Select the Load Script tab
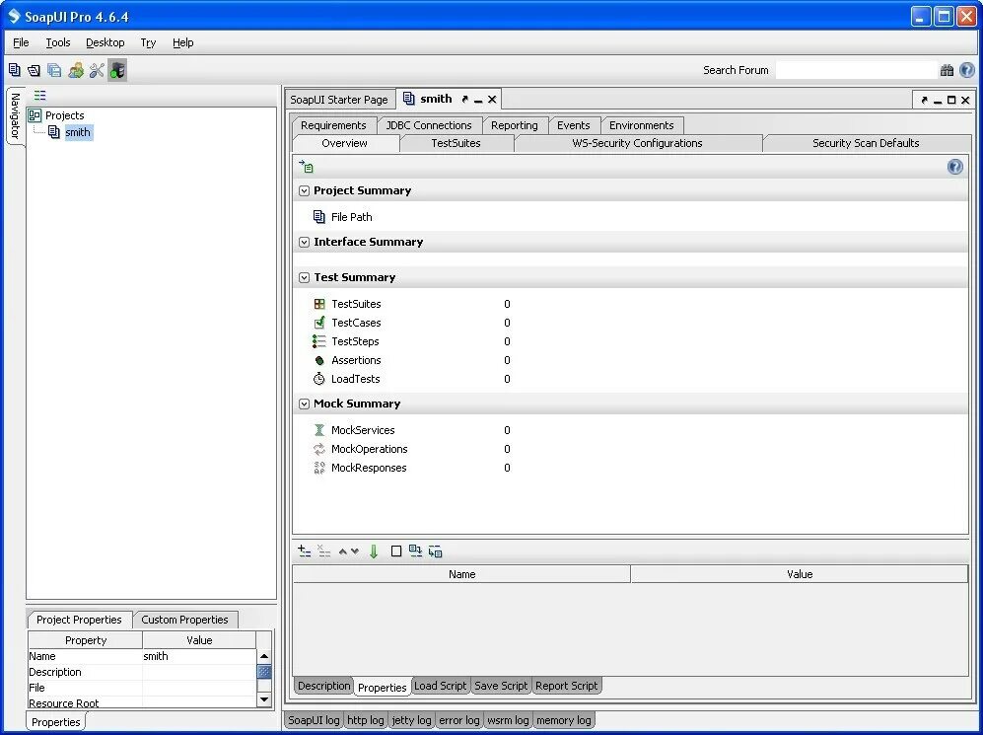The image size is (983, 735). (440, 686)
